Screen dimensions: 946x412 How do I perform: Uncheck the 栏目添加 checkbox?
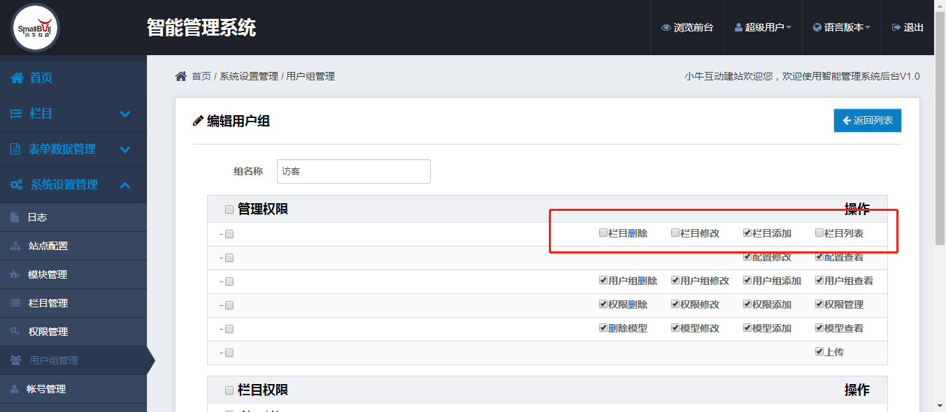point(747,233)
